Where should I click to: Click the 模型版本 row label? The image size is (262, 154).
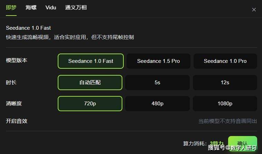(x=17, y=60)
